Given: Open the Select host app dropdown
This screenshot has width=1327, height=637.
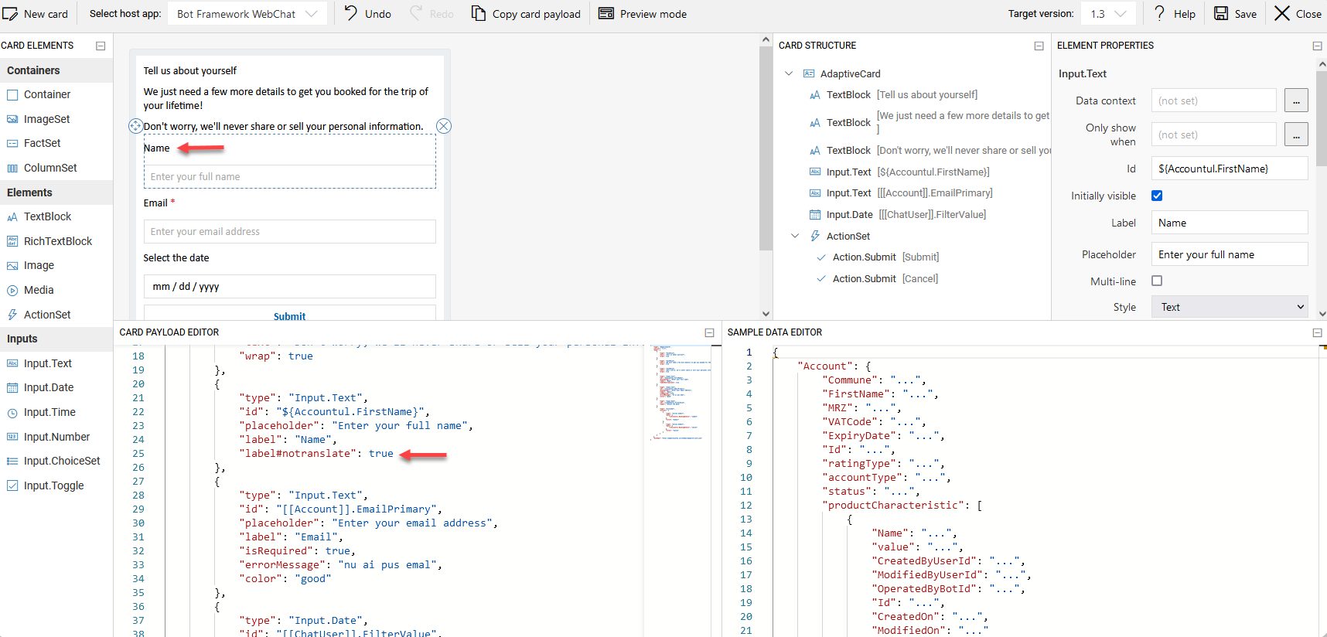Looking at the screenshot, I should click(x=247, y=14).
